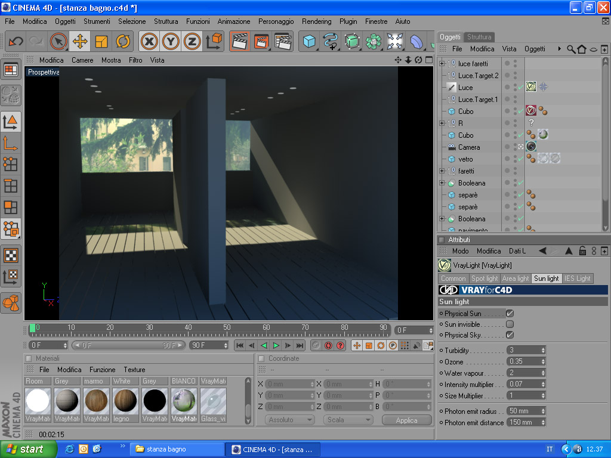The height and width of the screenshot is (458, 611).
Task: Toggle the Materiali panel checkbox
Action: click(x=29, y=358)
